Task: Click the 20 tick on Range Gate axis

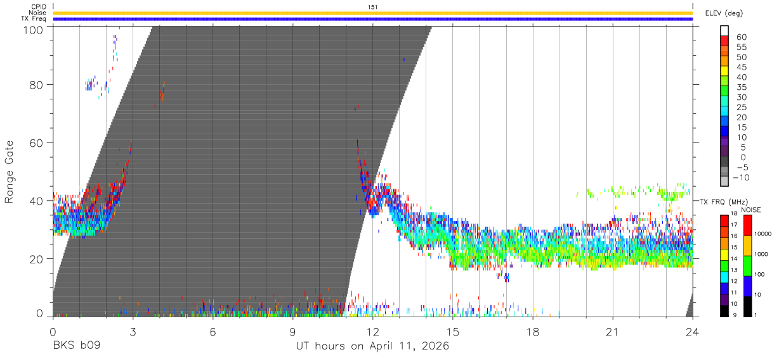Action: point(37,259)
